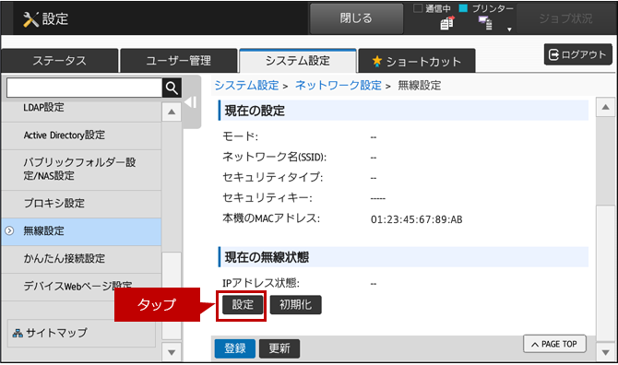Click the IPアドレス状態 label

(261, 283)
